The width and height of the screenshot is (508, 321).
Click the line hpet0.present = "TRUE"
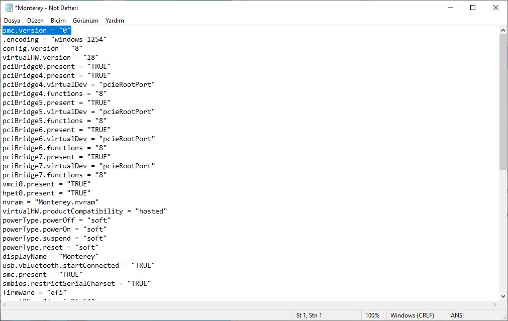tap(46, 193)
